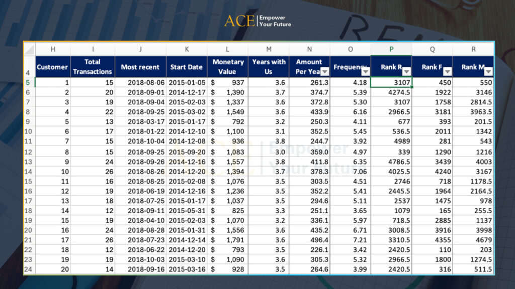
Task: Select column H header
Action: [x=53, y=49]
